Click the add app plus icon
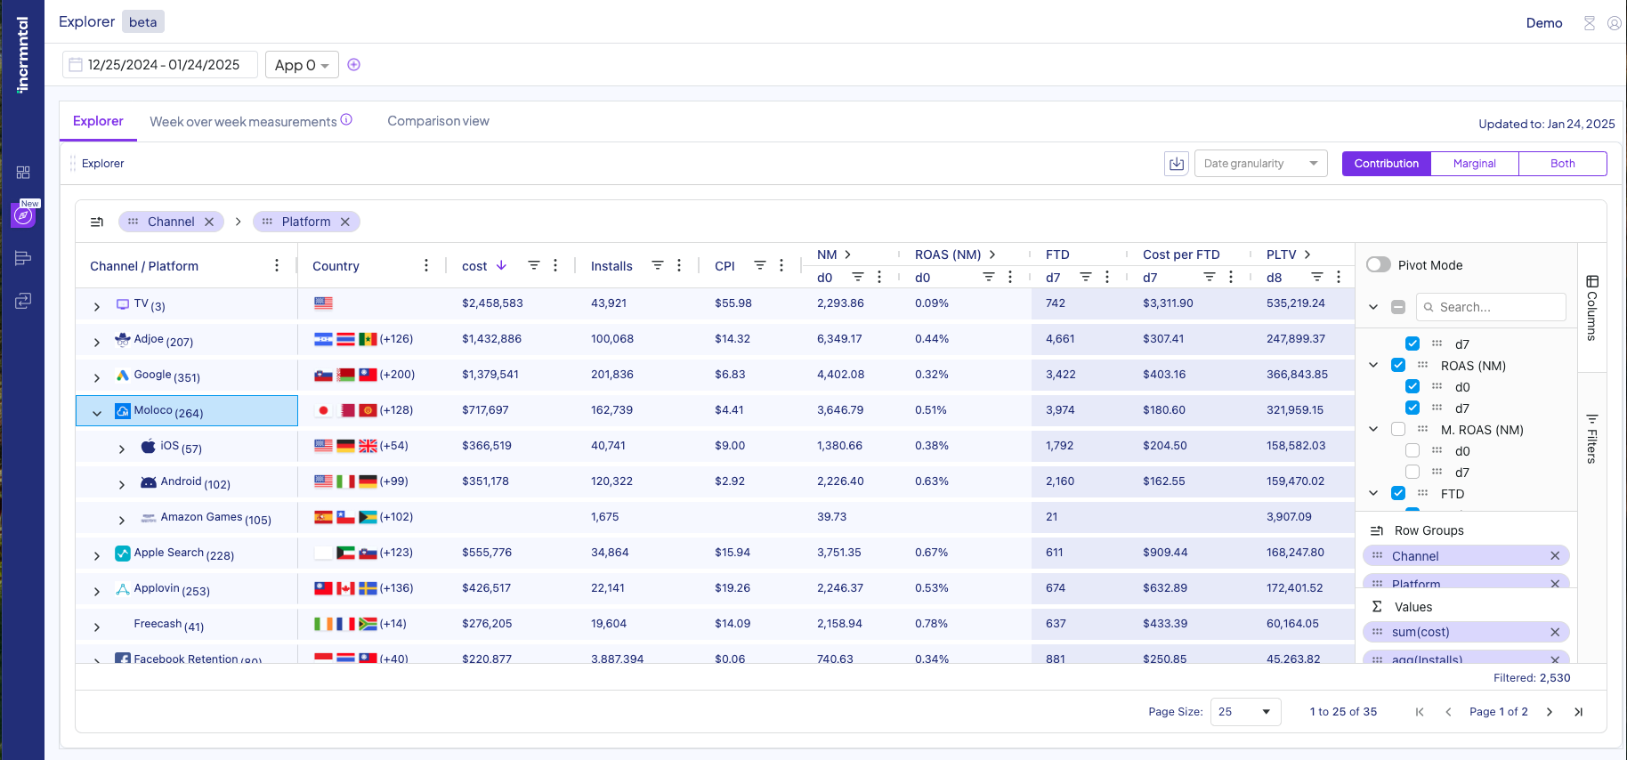1627x760 pixels. [x=353, y=65]
